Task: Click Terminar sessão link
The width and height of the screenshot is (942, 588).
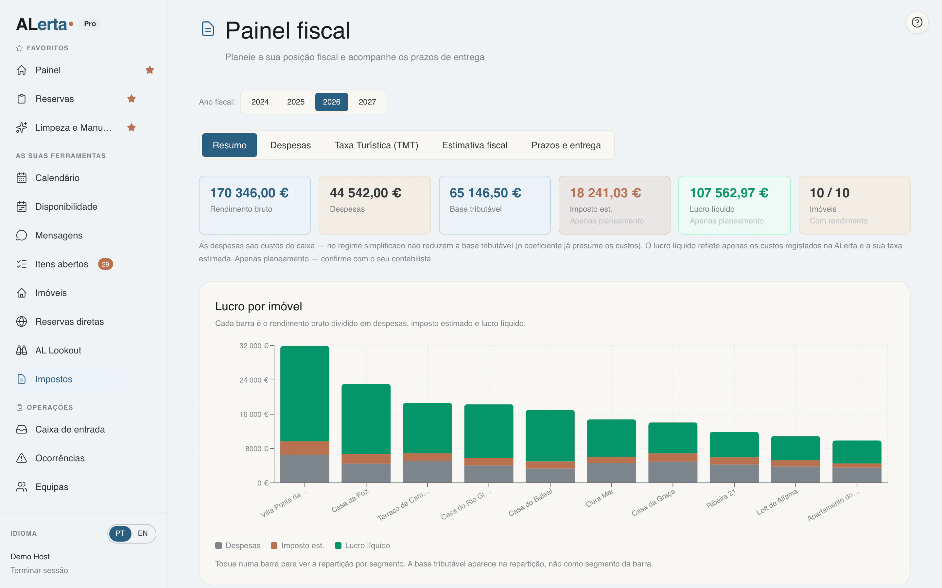Action: pyautogui.click(x=39, y=570)
